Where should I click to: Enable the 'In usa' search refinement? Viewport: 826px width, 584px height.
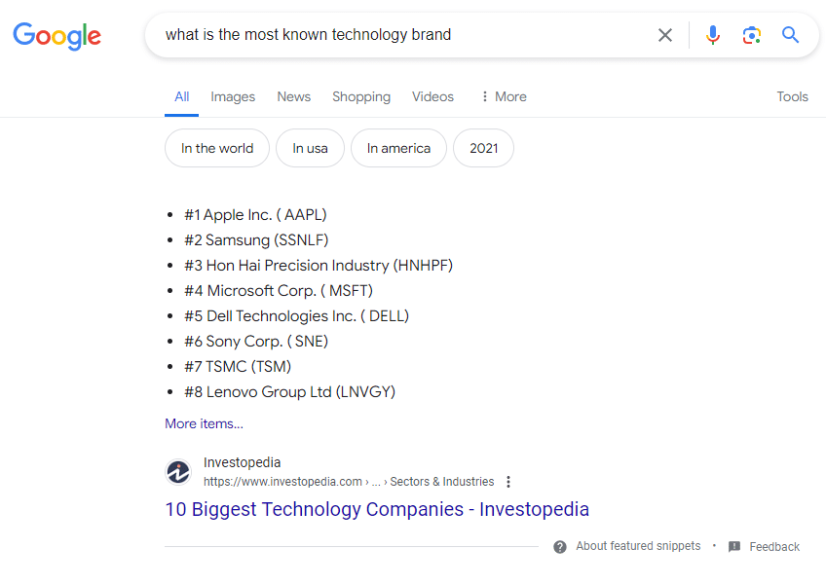(x=310, y=148)
